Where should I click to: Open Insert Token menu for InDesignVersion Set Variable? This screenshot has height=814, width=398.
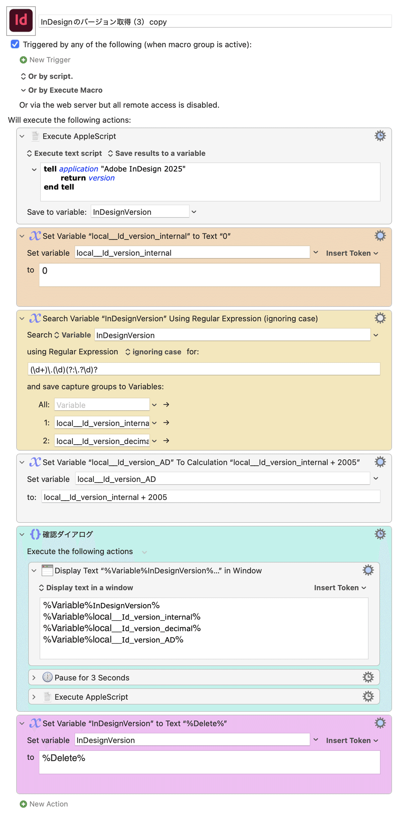tap(352, 740)
